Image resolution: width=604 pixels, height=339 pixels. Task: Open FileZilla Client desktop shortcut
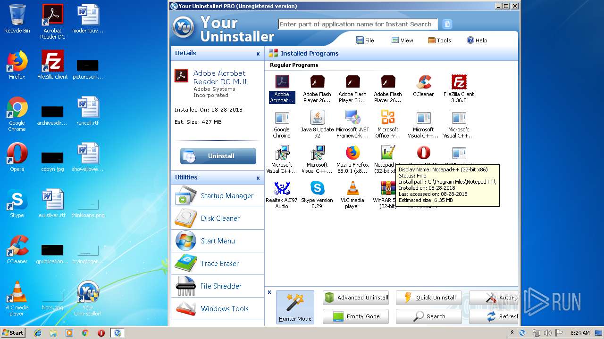click(x=52, y=65)
